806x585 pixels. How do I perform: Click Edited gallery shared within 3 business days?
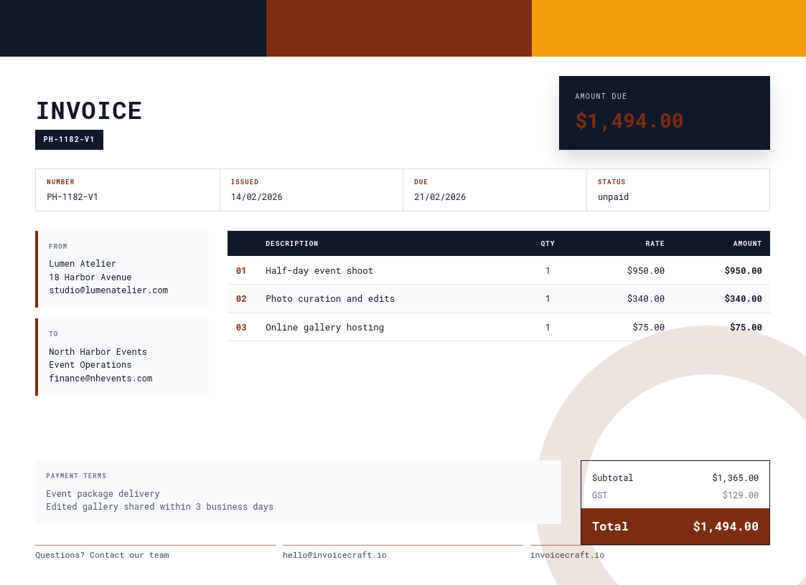[160, 507]
